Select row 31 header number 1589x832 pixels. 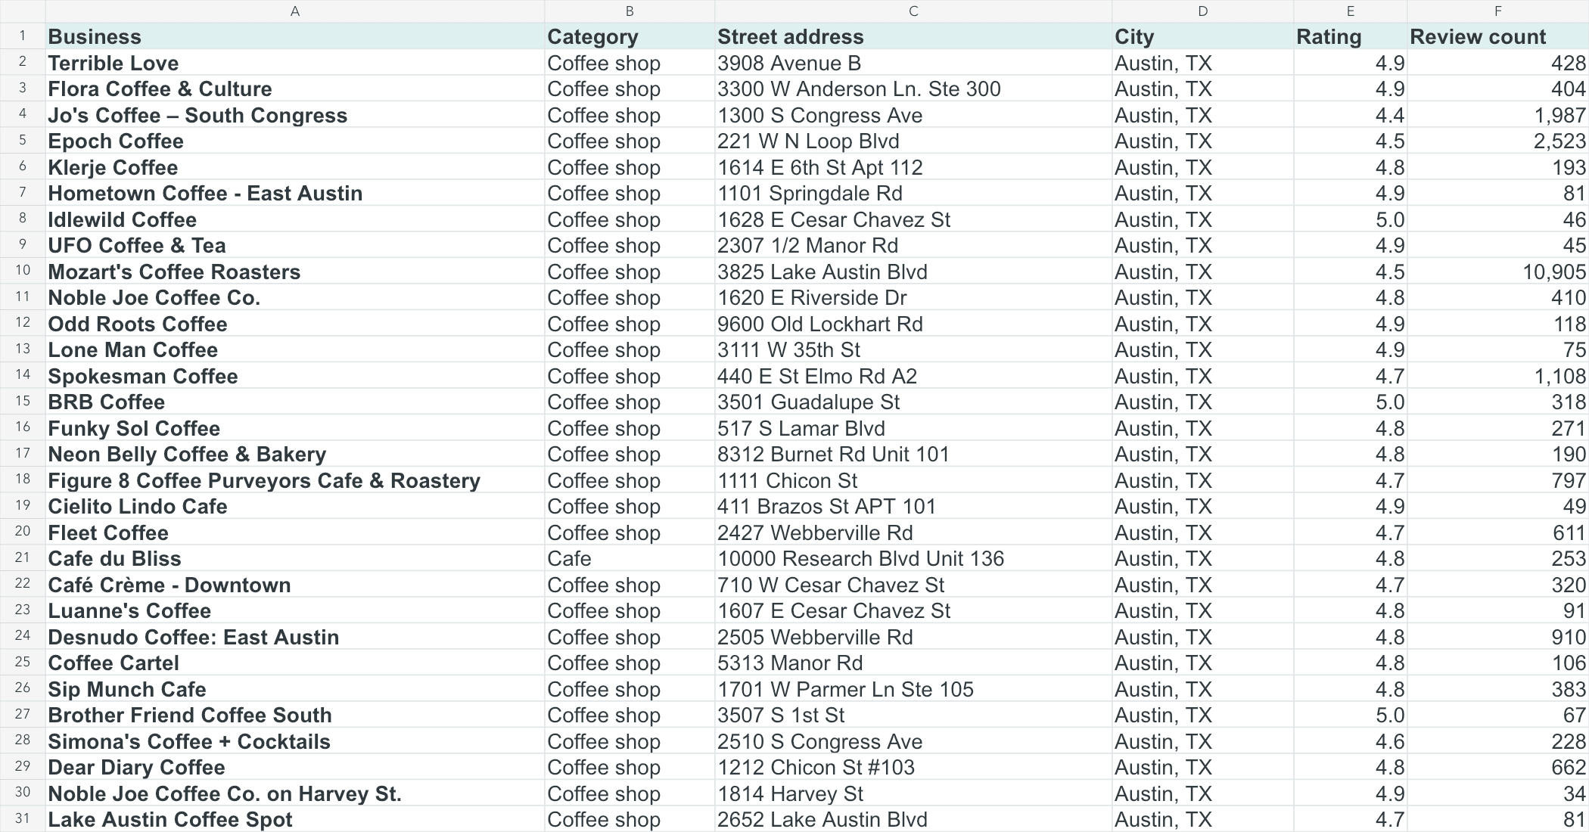point(23,819)
